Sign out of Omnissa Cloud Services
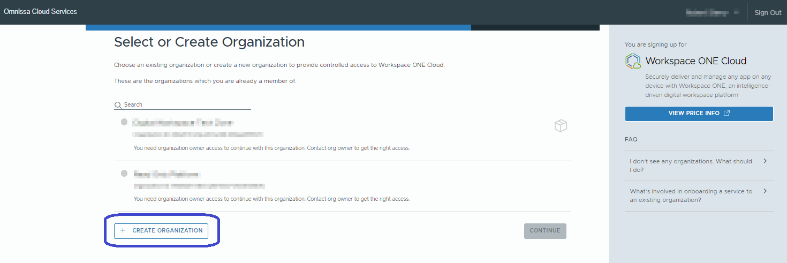 click(x=768, y=12)
